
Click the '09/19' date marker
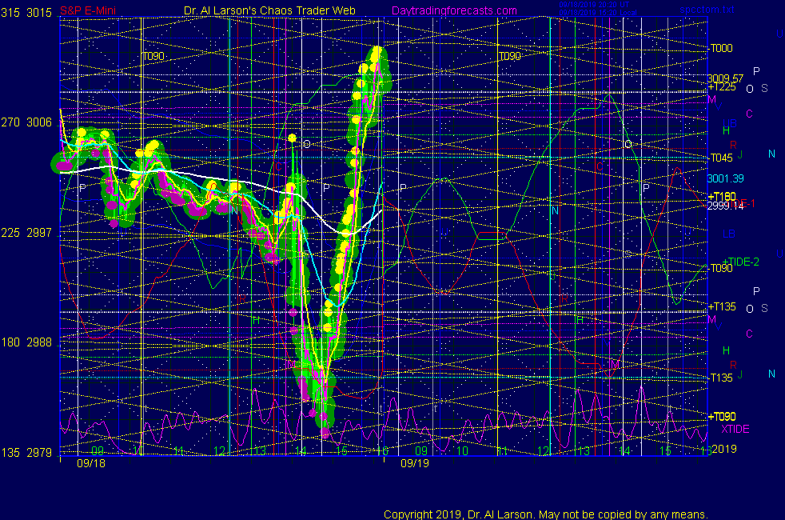point(415,463)
